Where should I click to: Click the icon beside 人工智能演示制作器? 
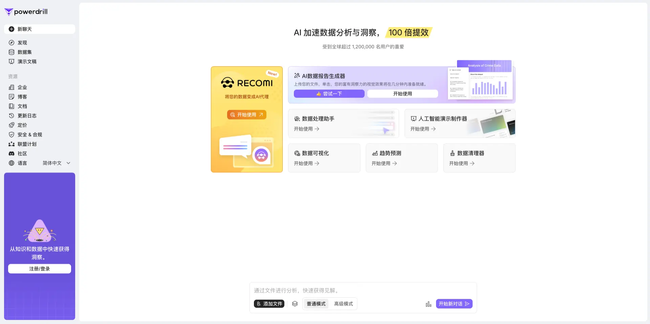point(413,119)
